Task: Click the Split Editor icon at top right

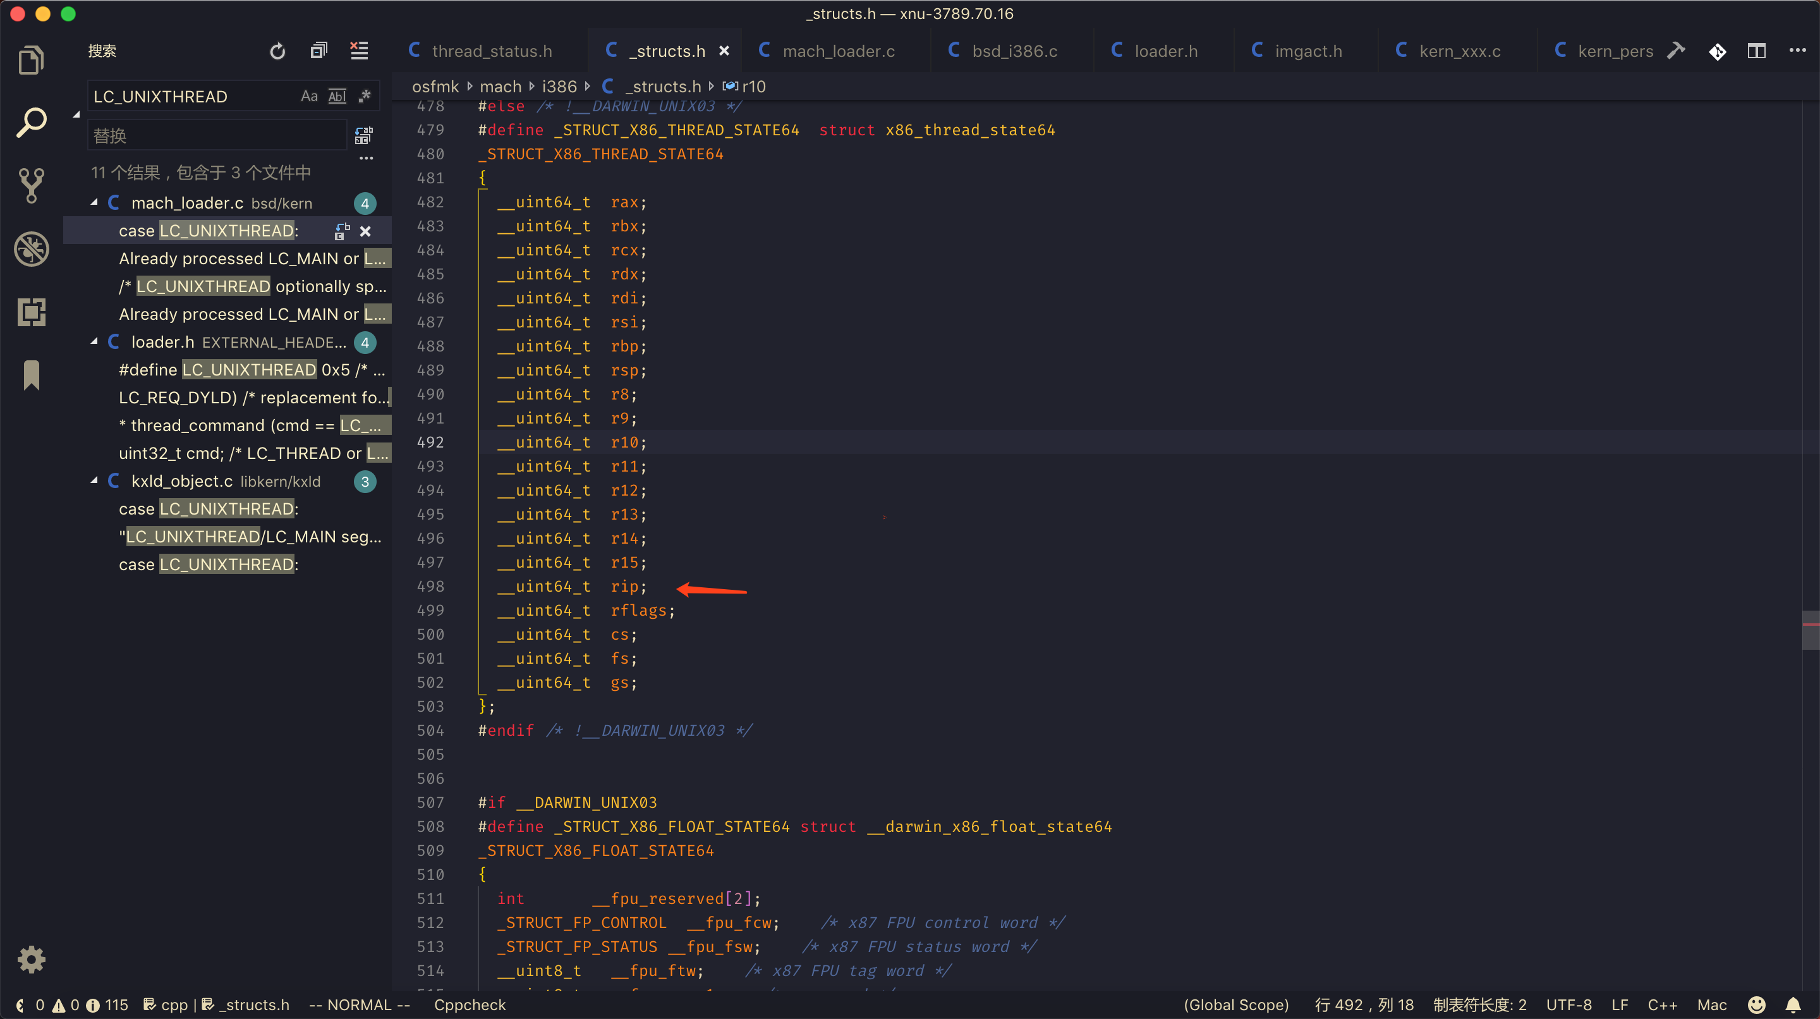Action: [x=1756, y=51]
